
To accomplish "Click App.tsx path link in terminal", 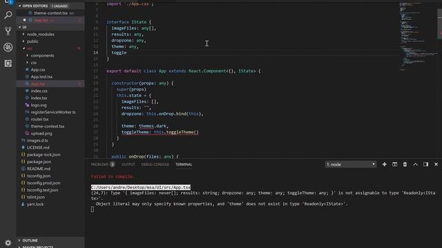I will [141, 187].
